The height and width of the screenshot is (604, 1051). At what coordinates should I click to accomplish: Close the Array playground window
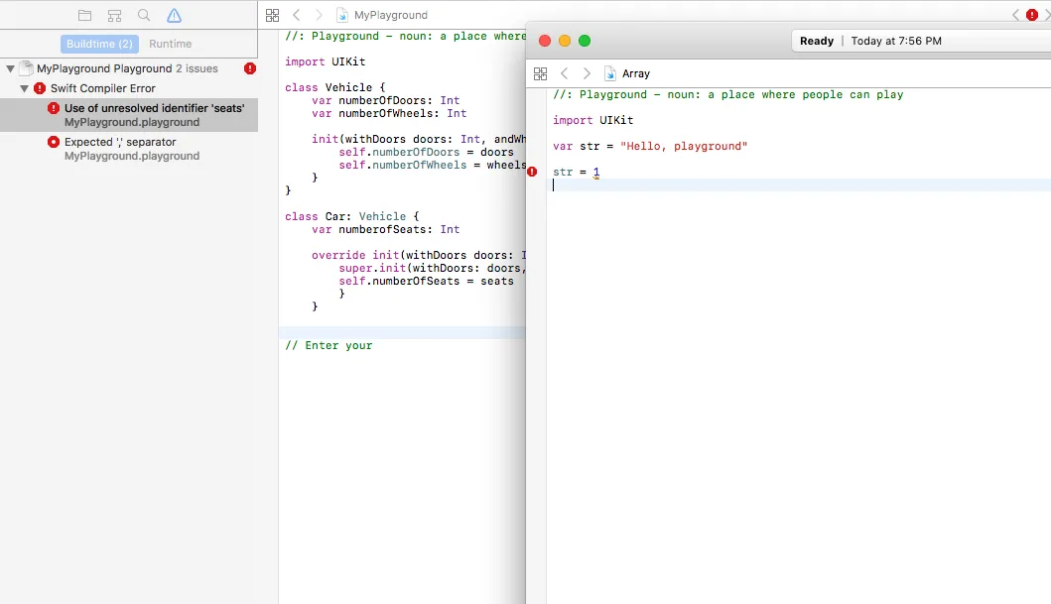[545, 41]
